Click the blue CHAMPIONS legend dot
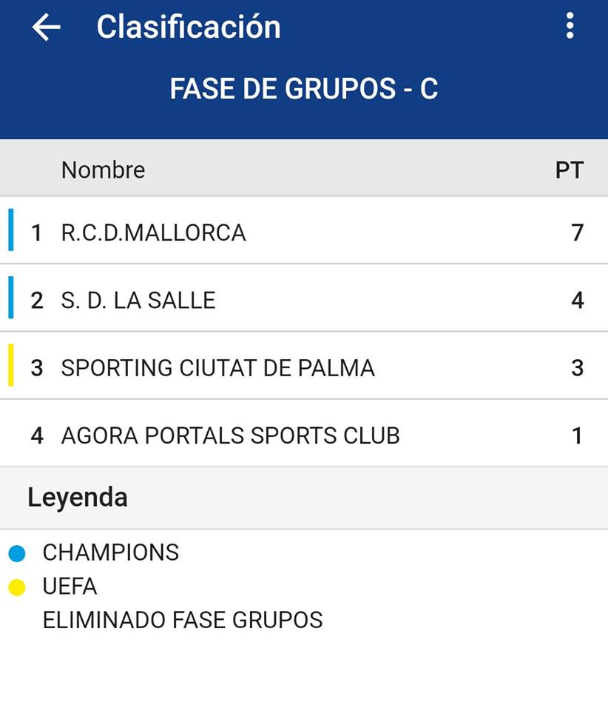This screenshot has height=711, width=608. click(x=17, y=553)
